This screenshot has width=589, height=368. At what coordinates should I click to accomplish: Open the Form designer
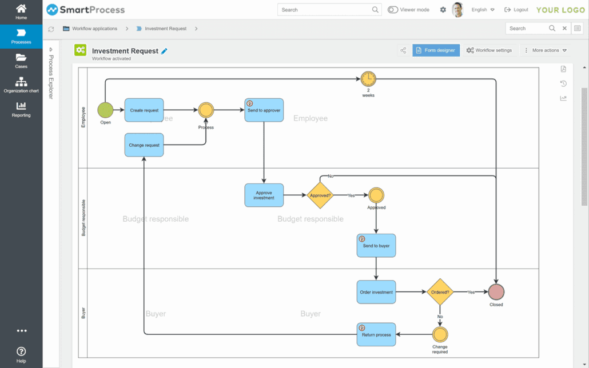pyautogui.click(x=436, y=50)
